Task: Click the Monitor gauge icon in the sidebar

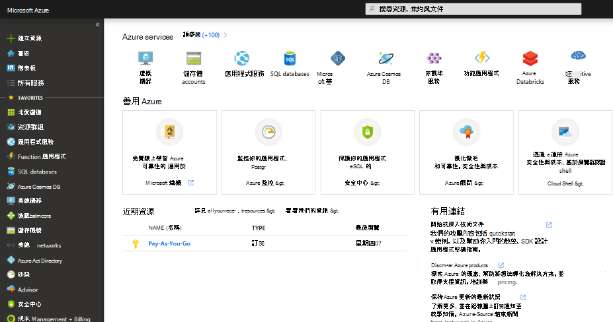Action: 11,274
